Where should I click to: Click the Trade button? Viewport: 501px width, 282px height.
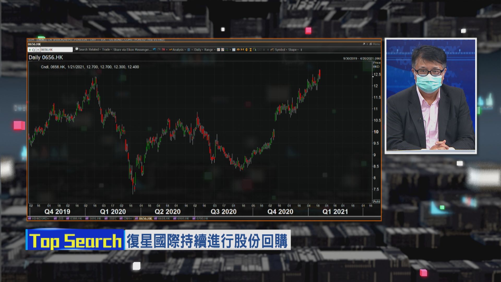[106, 49]
